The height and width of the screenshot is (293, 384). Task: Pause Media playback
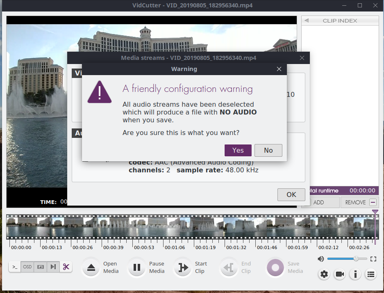136,267
